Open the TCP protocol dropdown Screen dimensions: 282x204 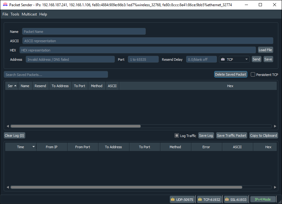[x=246, y=59]
